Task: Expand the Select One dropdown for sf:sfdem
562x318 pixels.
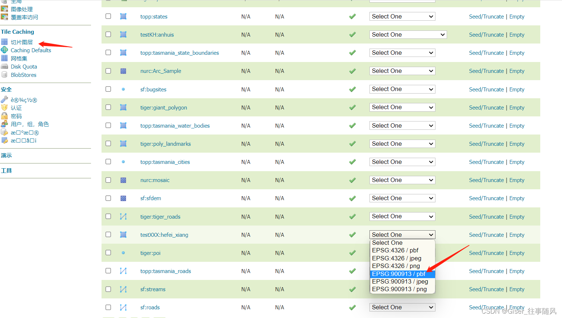Action: (x=402, y=198)
